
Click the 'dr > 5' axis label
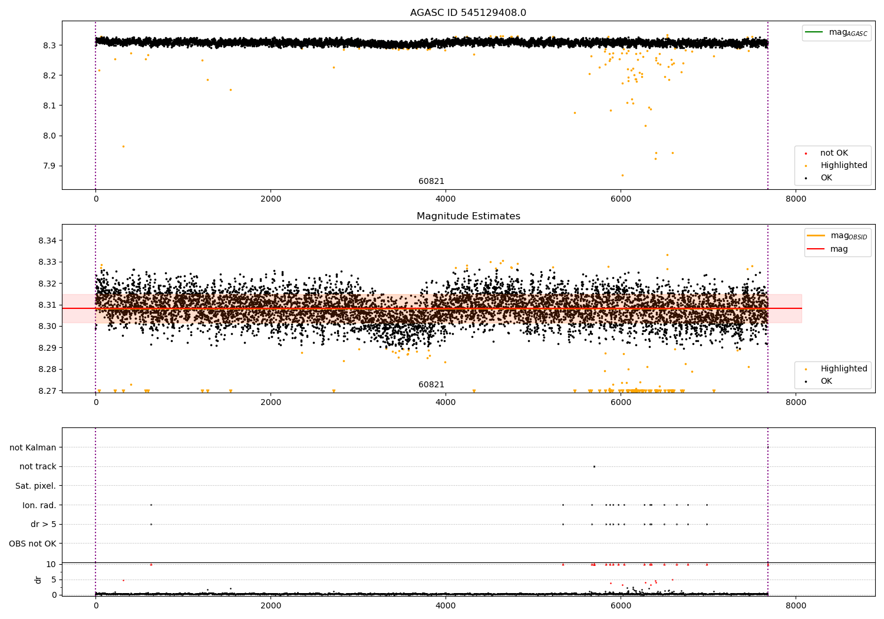(44, 524)
